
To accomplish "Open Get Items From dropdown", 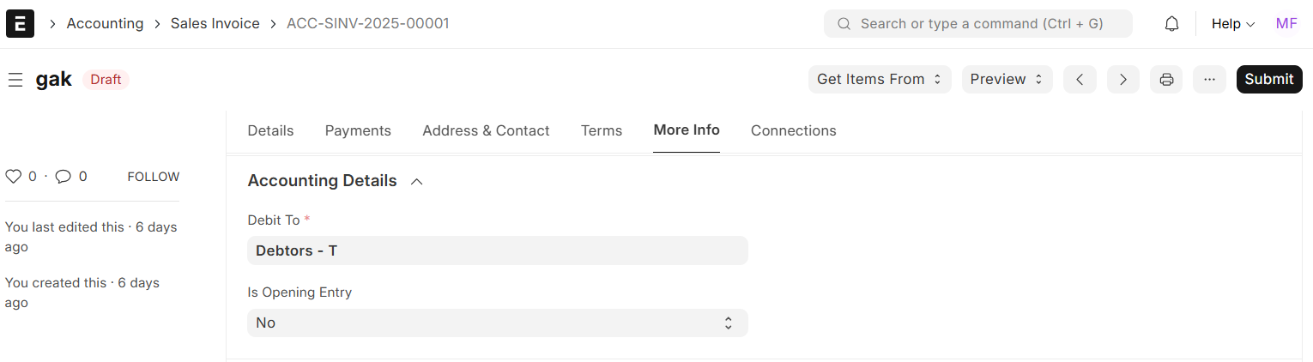I will click(879, 80).
